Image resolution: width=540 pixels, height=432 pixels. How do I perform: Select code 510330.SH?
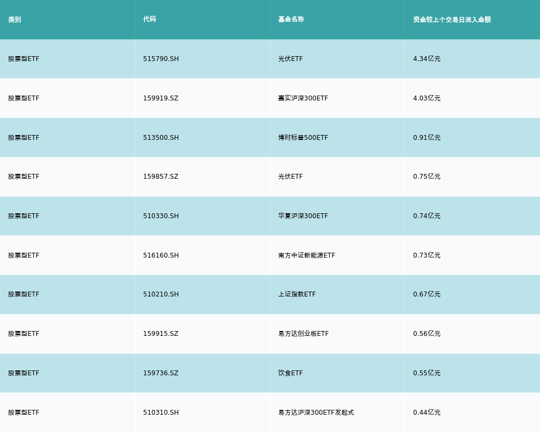click(161, 216)
